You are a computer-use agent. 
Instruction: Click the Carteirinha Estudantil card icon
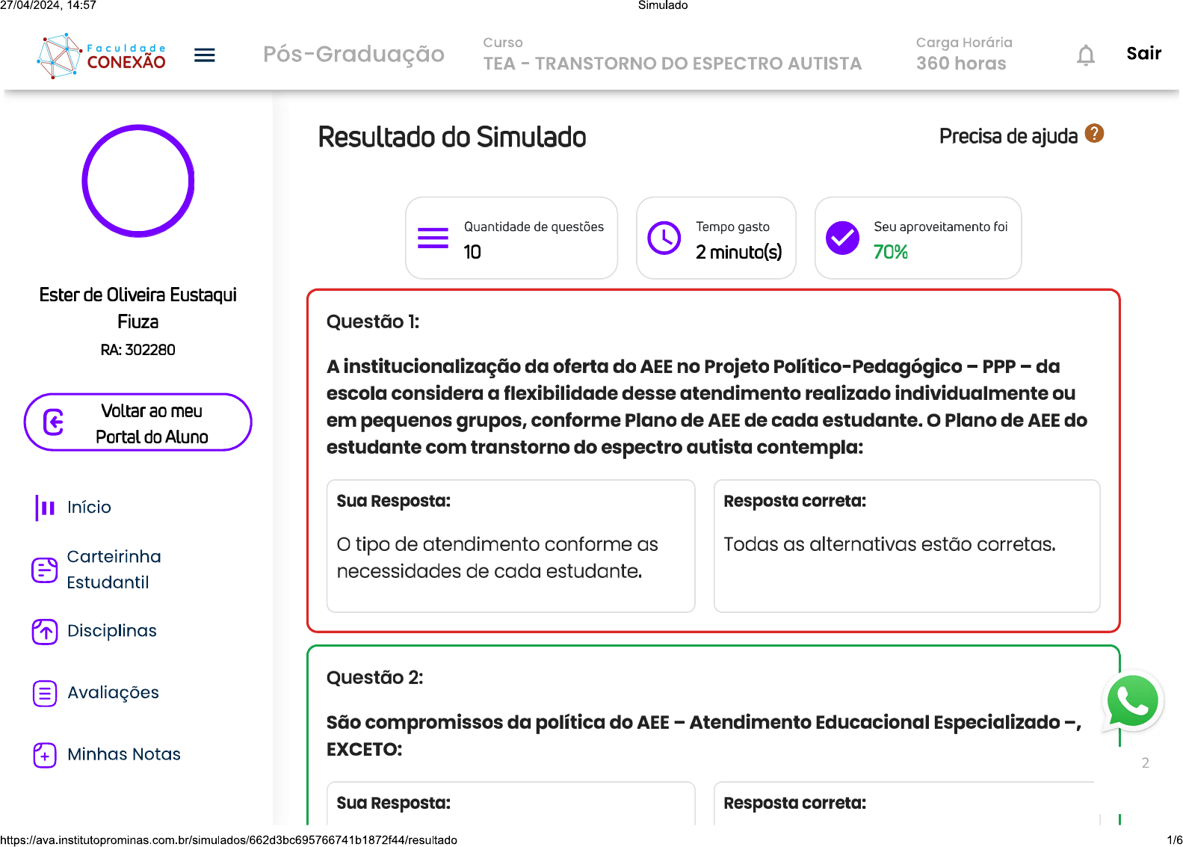[x=45, y=570]
